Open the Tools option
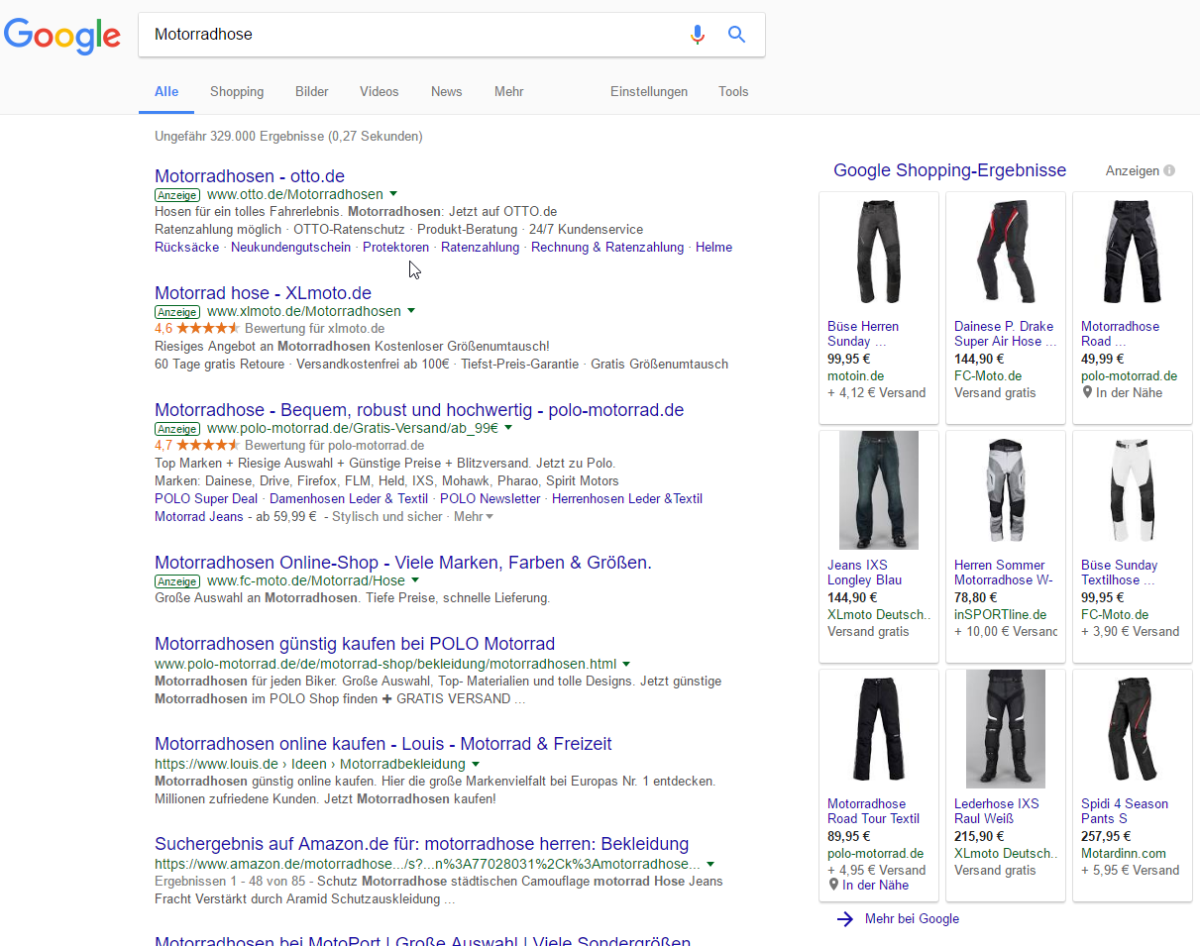The image size is (1200, 946). click(x=733, y=91)
